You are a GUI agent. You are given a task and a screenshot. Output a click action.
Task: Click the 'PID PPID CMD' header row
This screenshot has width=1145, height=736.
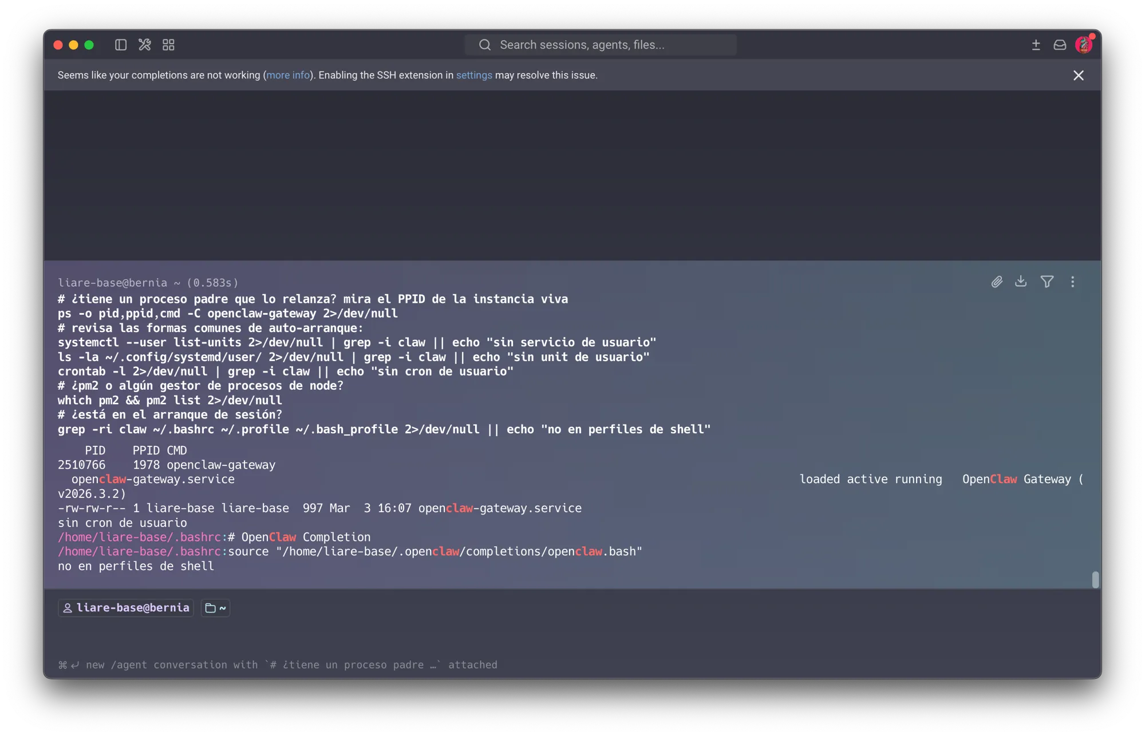coord(136,450)
